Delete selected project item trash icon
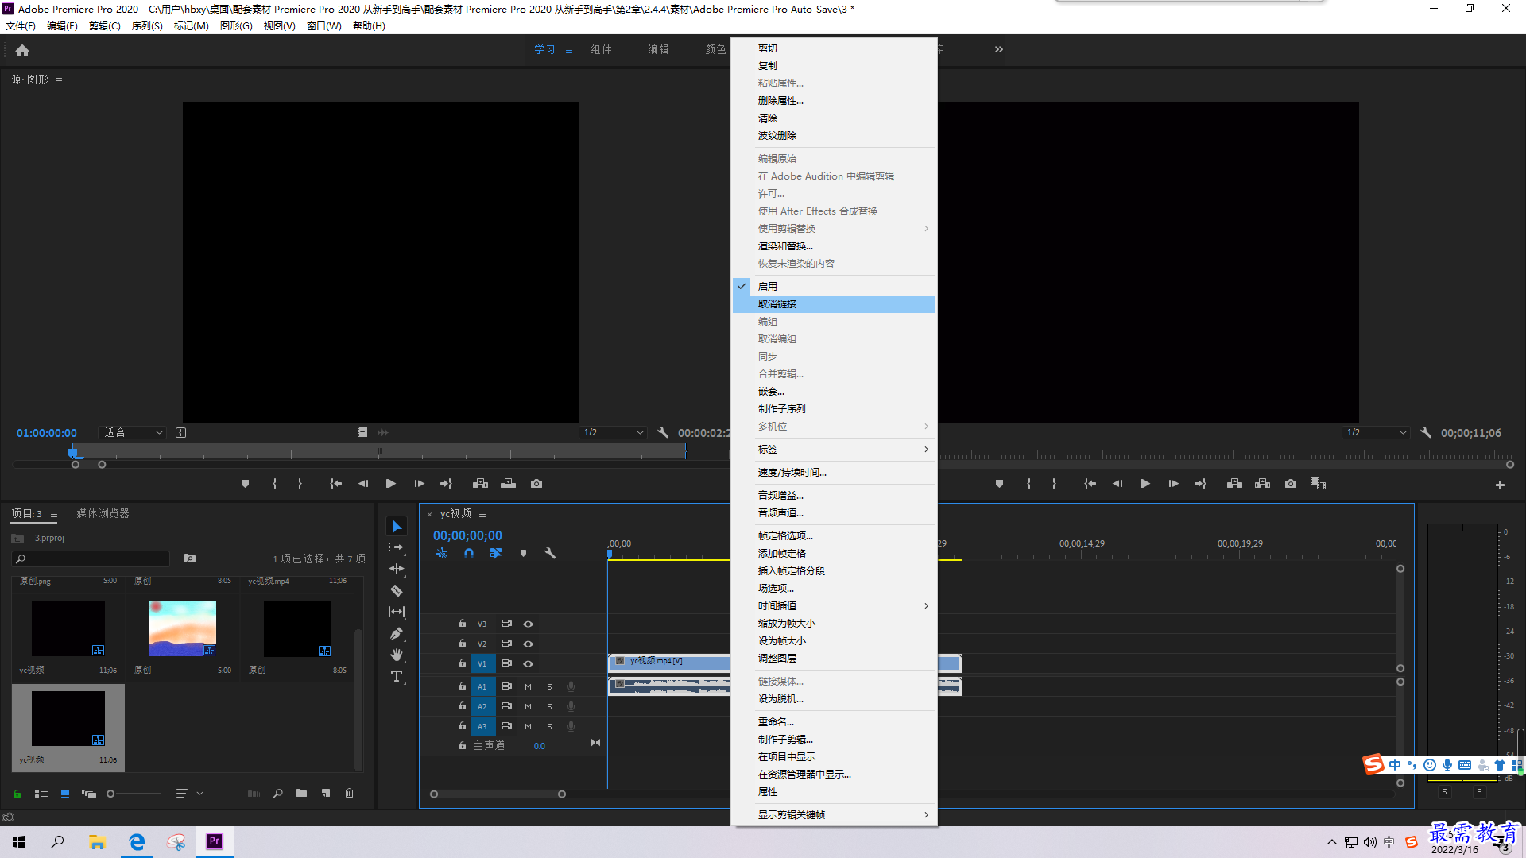The height and width of the screenshot is (858, 1526). [x=349, y=793]
